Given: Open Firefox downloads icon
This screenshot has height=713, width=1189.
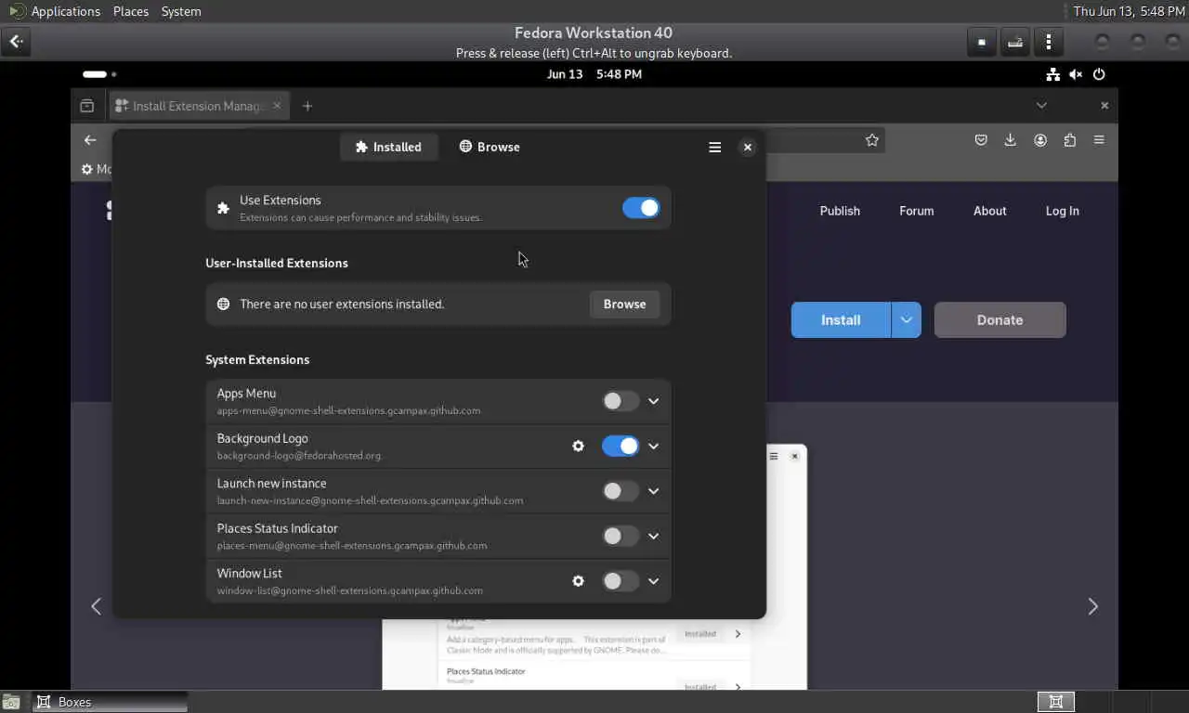Looking at the screenshot, I should click(x=1011, y=140).
